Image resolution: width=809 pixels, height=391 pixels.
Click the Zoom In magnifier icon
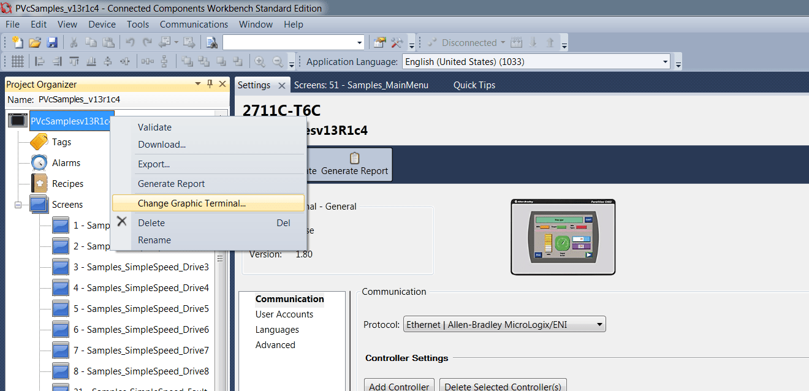(260, 61)
